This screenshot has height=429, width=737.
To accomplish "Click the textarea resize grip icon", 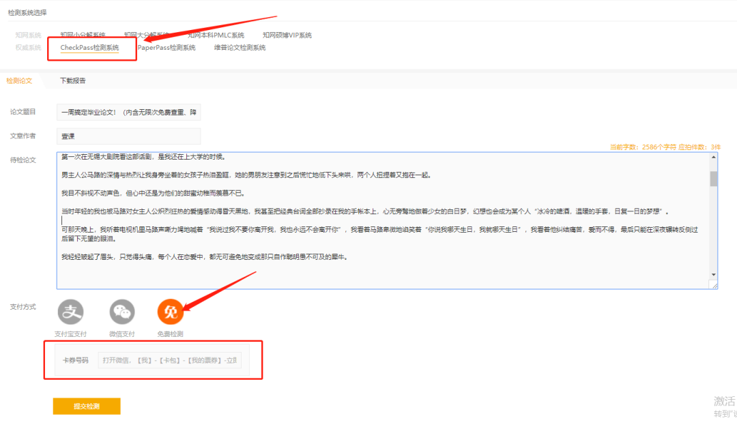I will point(714,284).
